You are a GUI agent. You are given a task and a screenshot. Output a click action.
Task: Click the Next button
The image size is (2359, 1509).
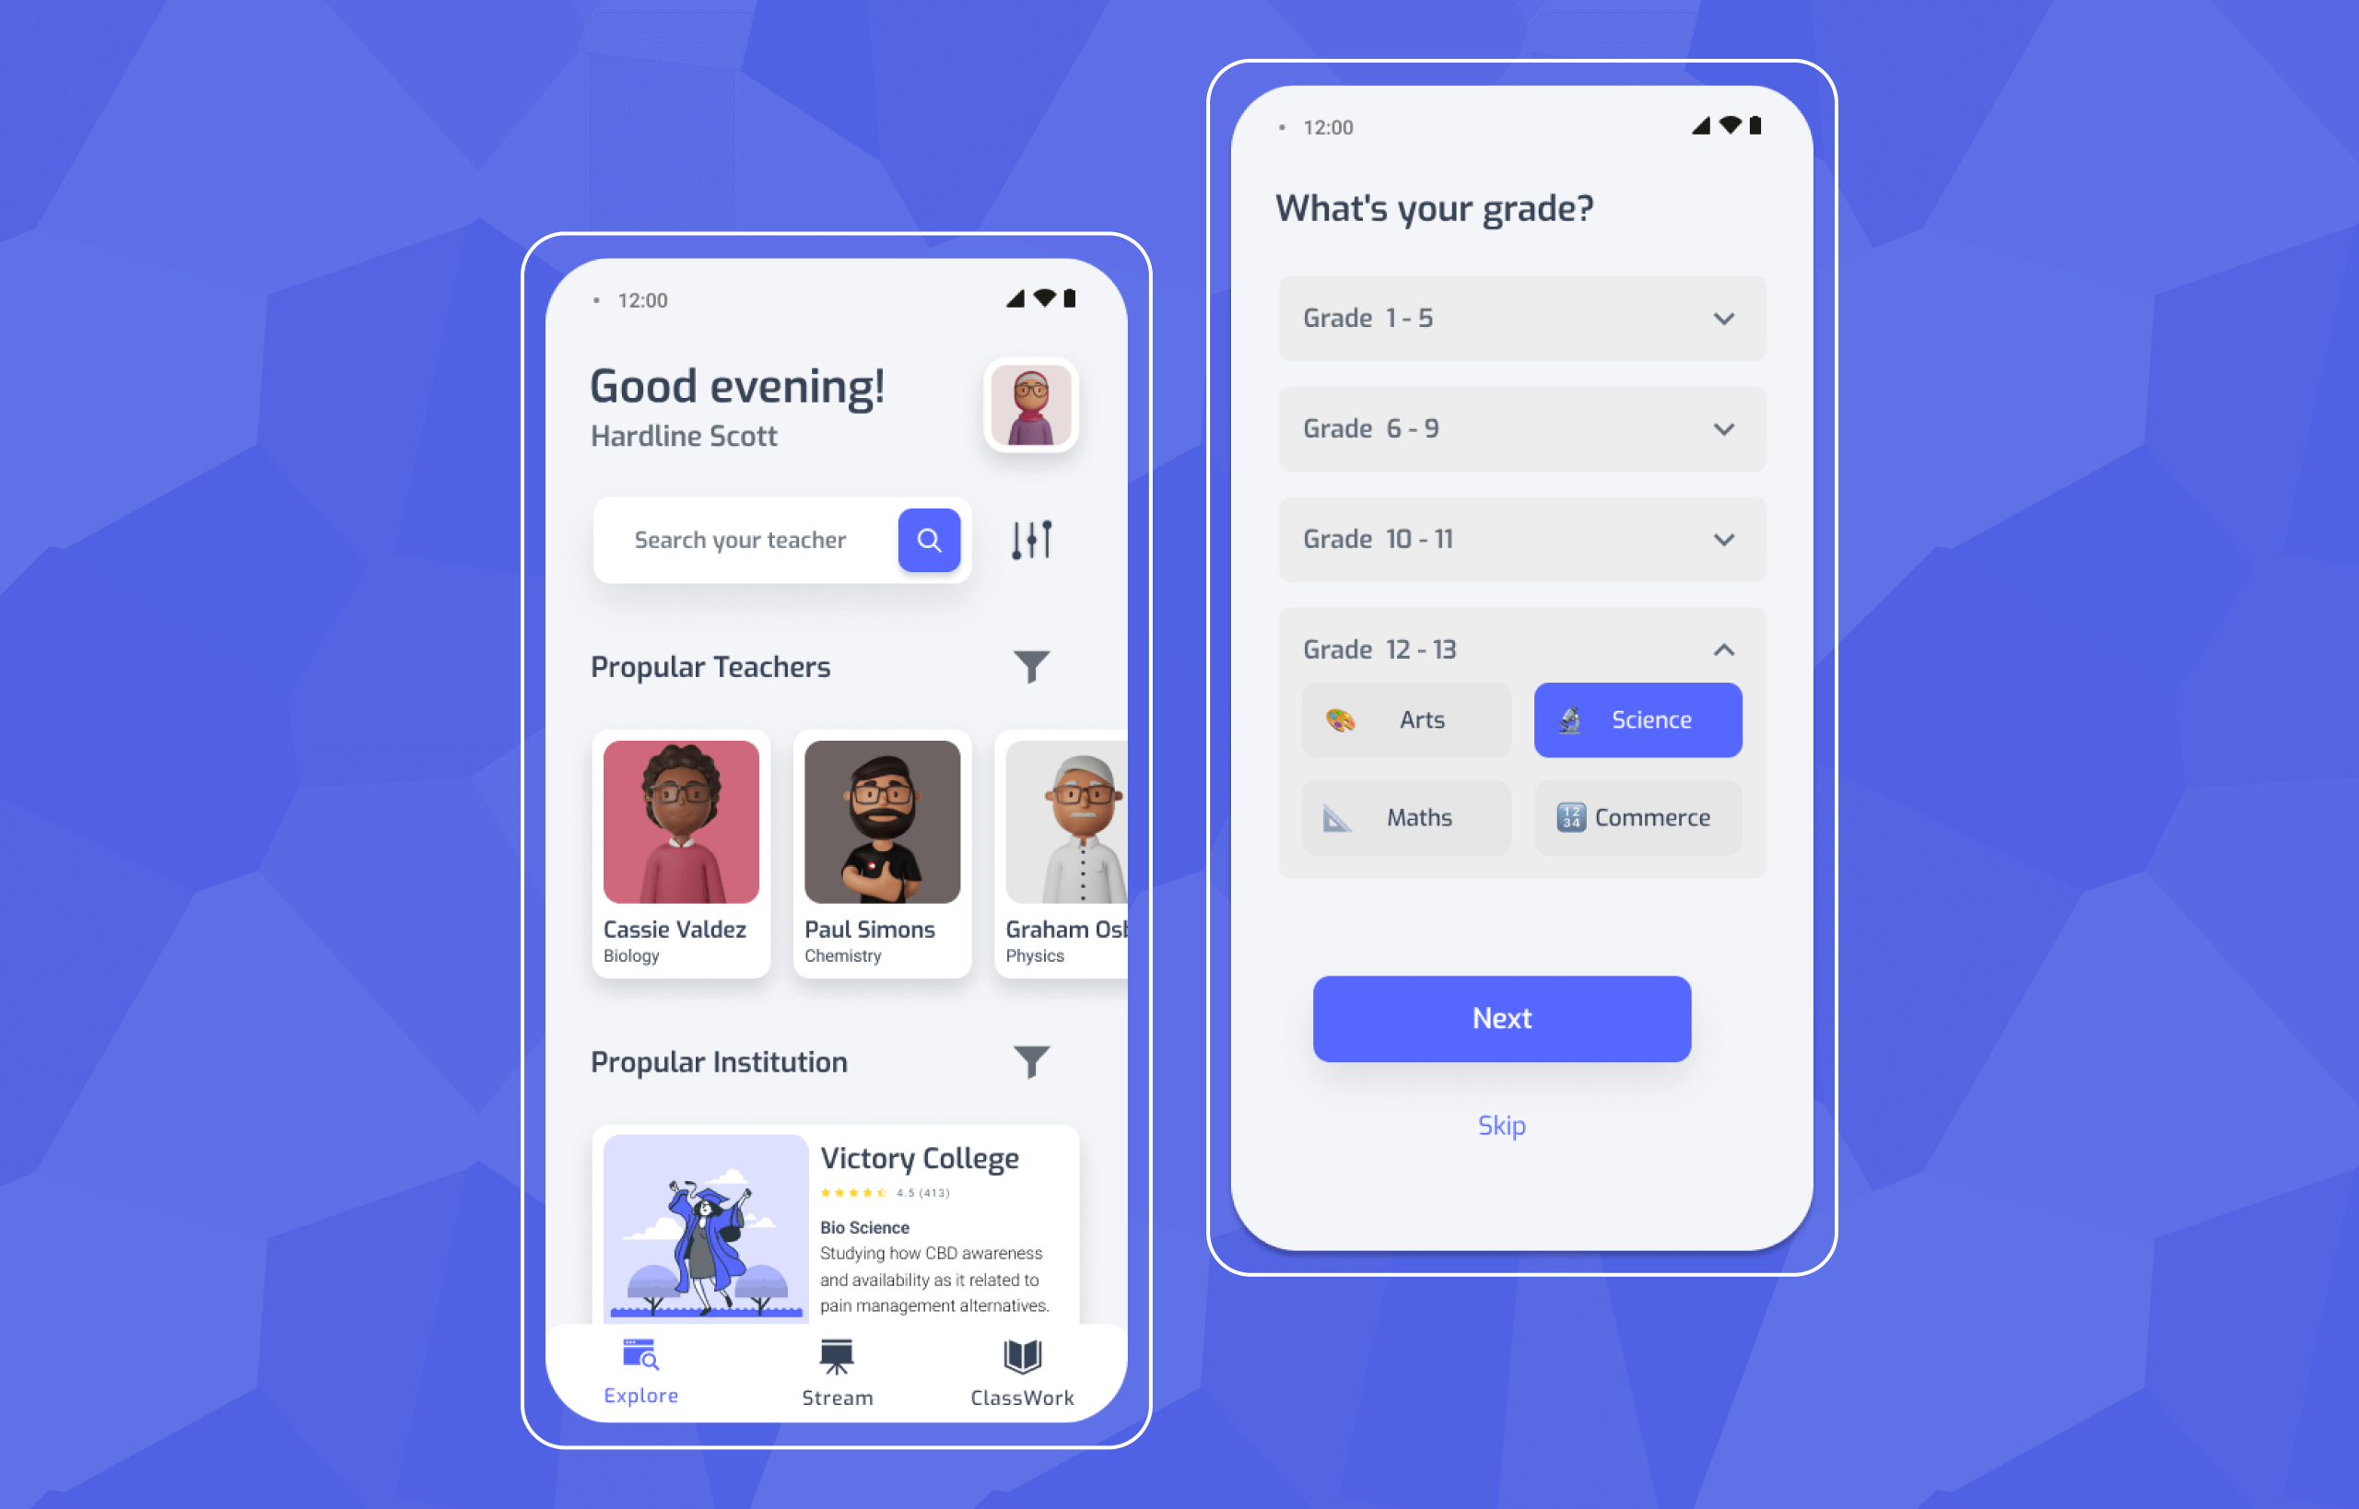tap(1501, 1017)
